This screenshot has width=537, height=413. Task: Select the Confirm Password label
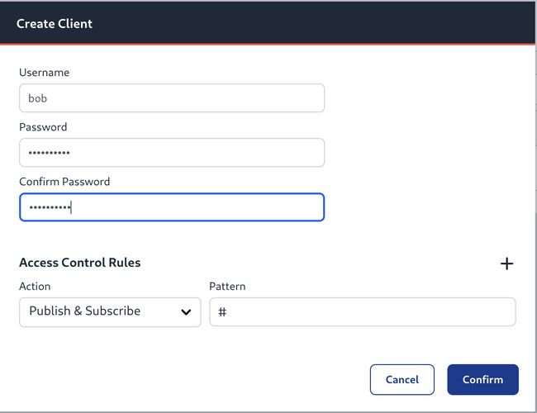pos(64,182)
